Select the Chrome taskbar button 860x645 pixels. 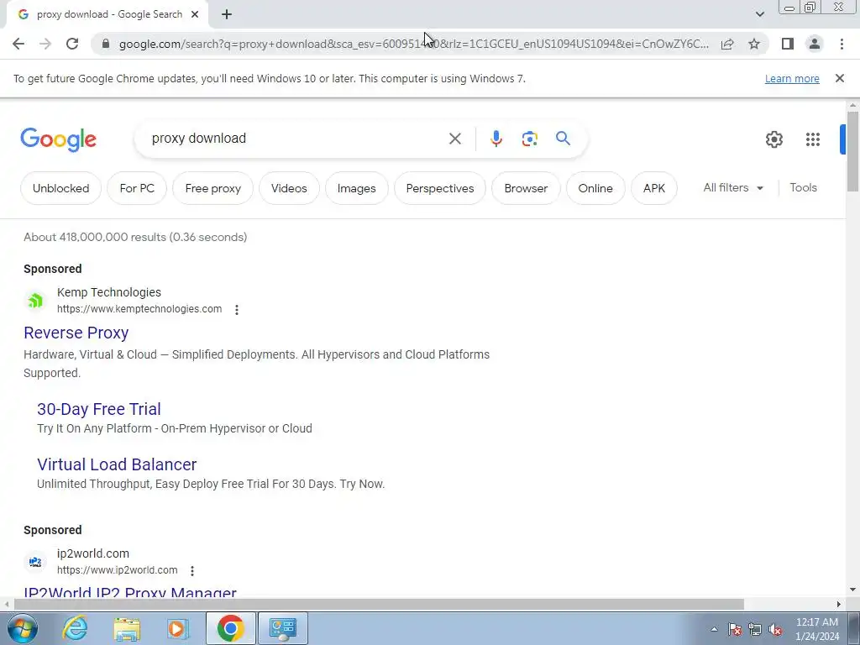(x=230, y=628)
